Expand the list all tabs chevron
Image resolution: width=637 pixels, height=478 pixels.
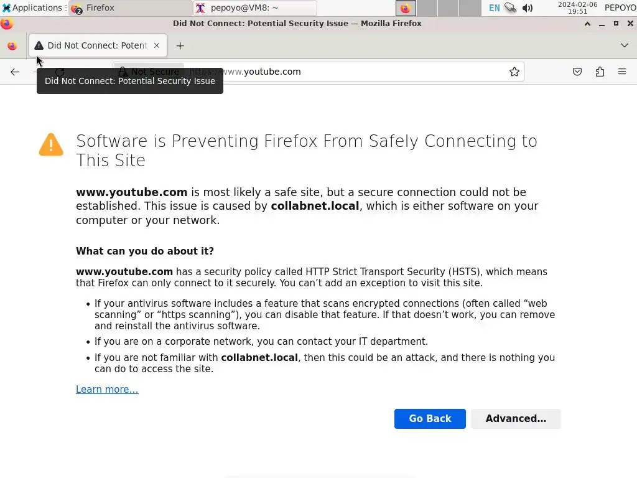click(625, 45)
